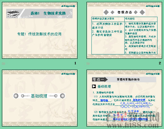This screenshot has height=129, width=164.
Task: Click the blue answer 18~25 ℃
Action: click(x=118, y=115)
